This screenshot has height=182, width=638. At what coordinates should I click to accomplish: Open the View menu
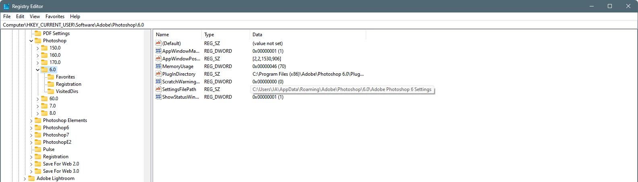(x=35, y=17)
